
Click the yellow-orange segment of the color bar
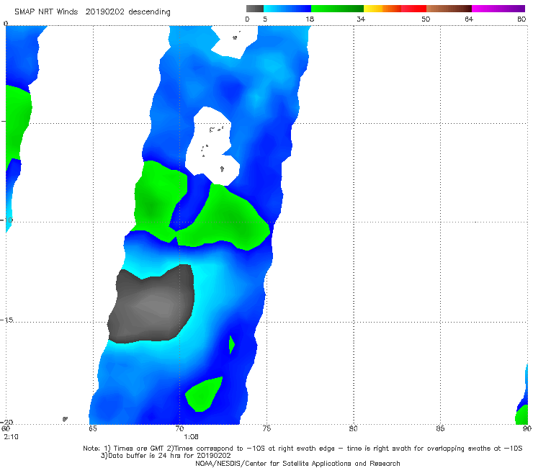(x=382, y=9)
